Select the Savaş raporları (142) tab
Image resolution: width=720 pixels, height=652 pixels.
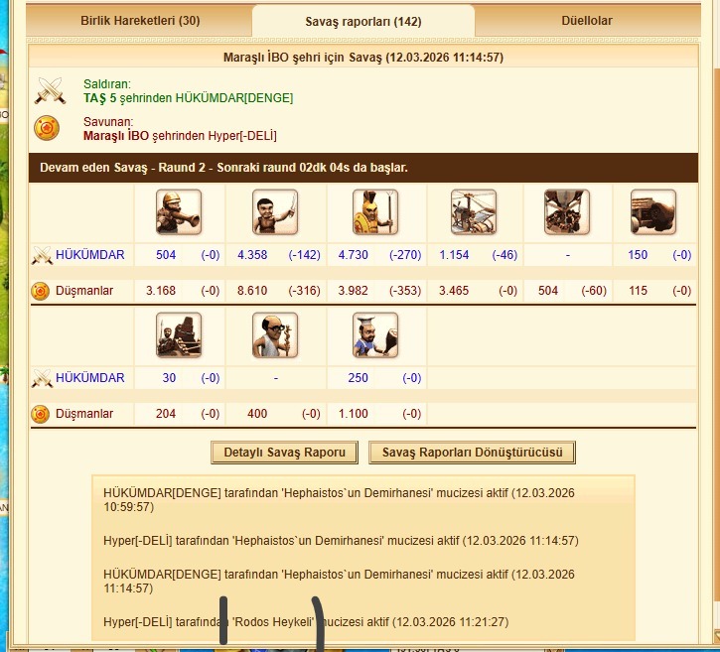click(x=363, y=21)
